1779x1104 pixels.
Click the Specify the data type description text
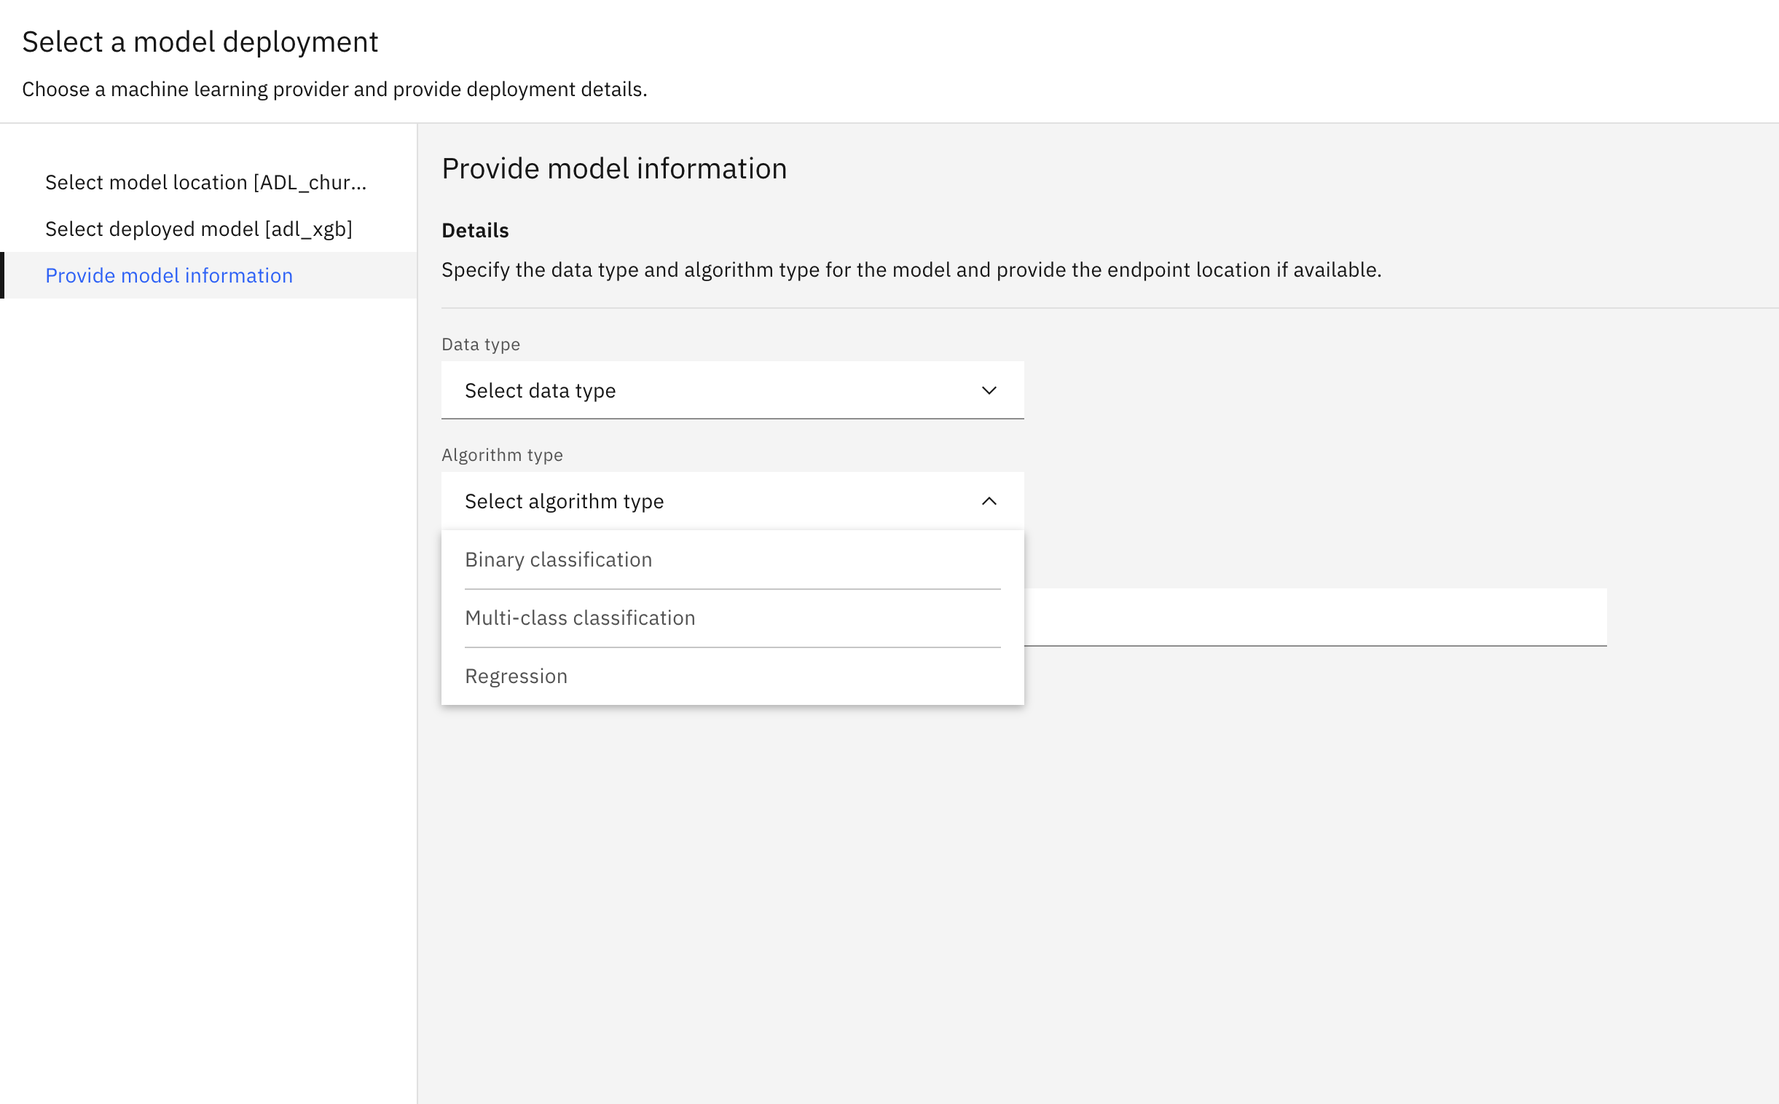pos(911,270)
